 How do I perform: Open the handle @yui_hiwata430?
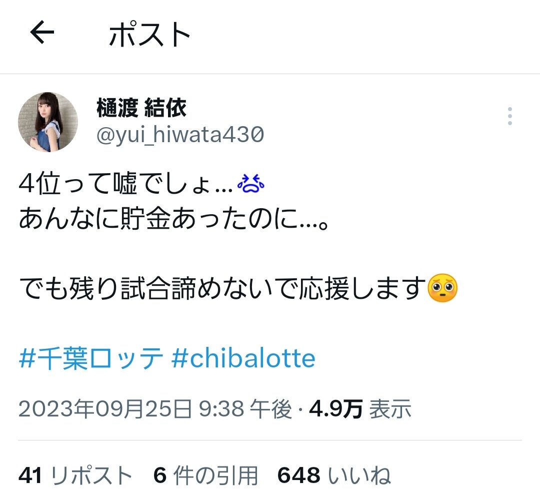point(180,135)
